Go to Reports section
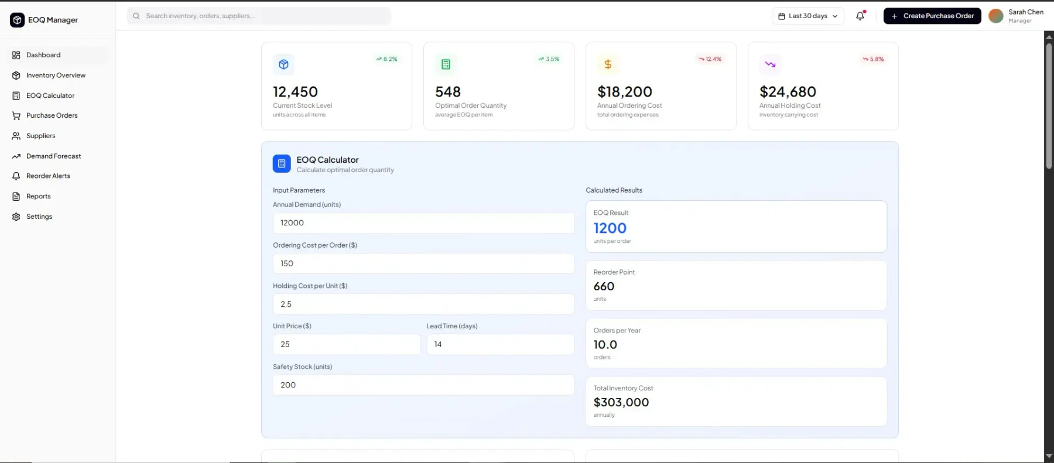1054x463 pixels. coord(59,197)
